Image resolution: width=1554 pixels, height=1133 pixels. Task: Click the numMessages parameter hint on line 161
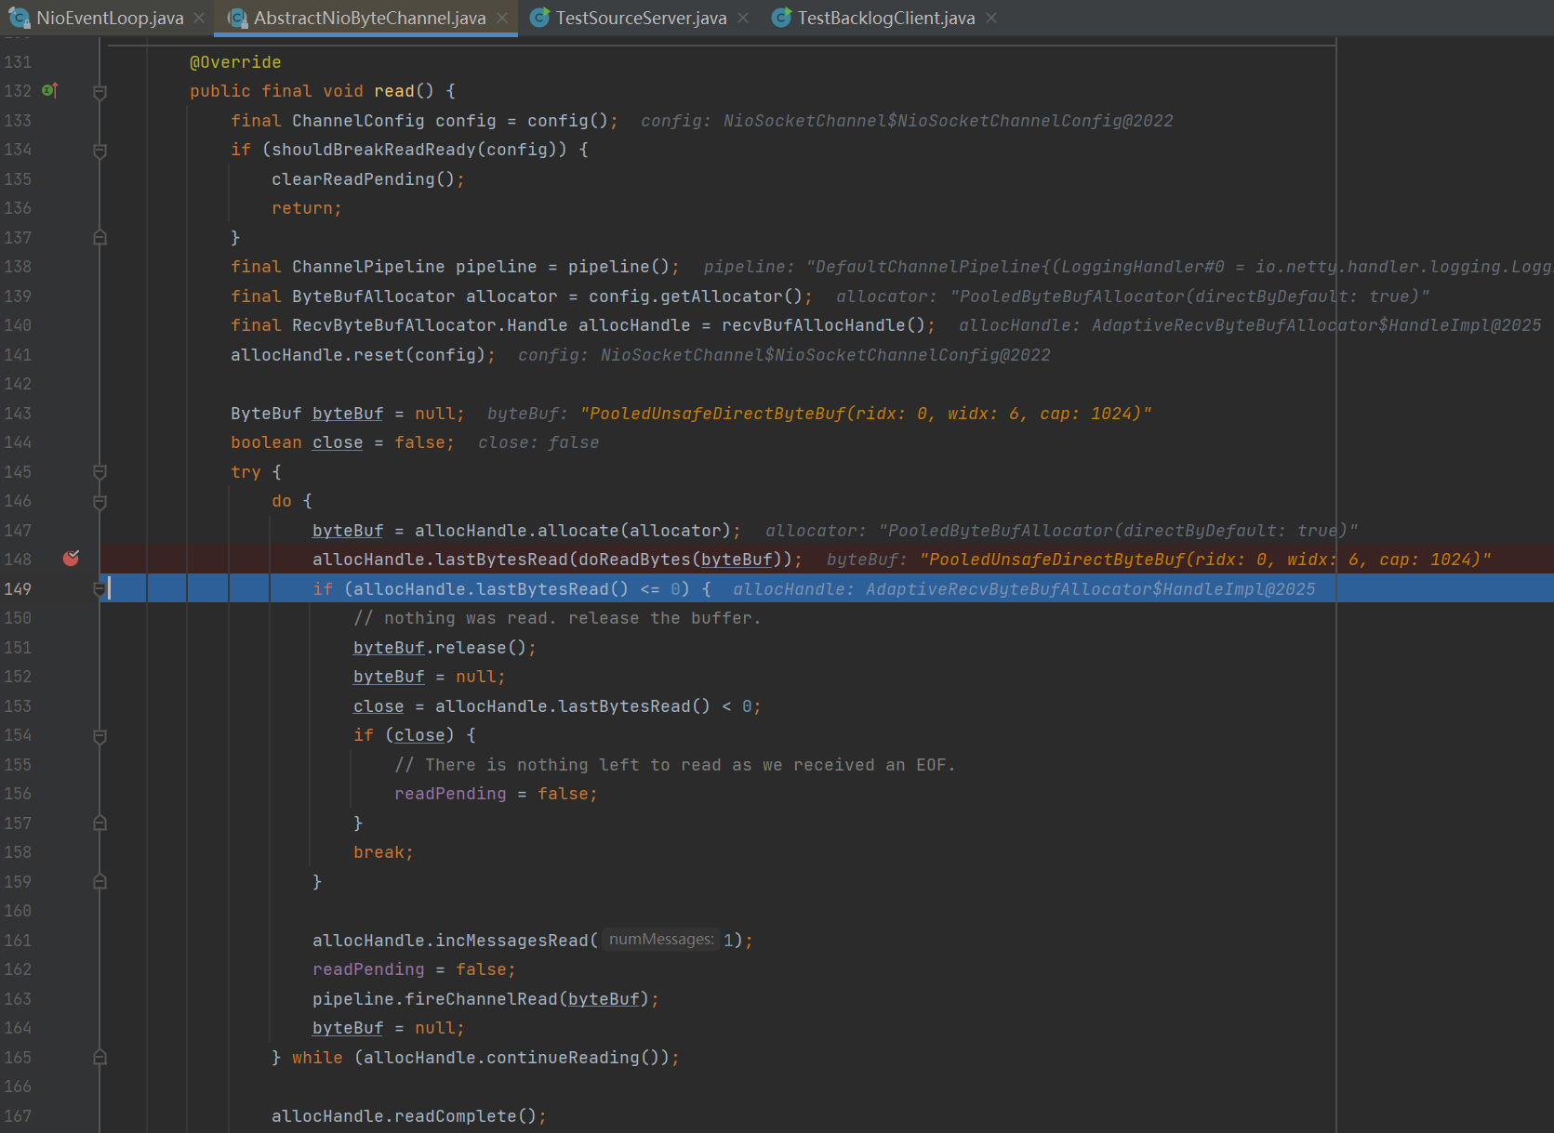pos(660,940)
